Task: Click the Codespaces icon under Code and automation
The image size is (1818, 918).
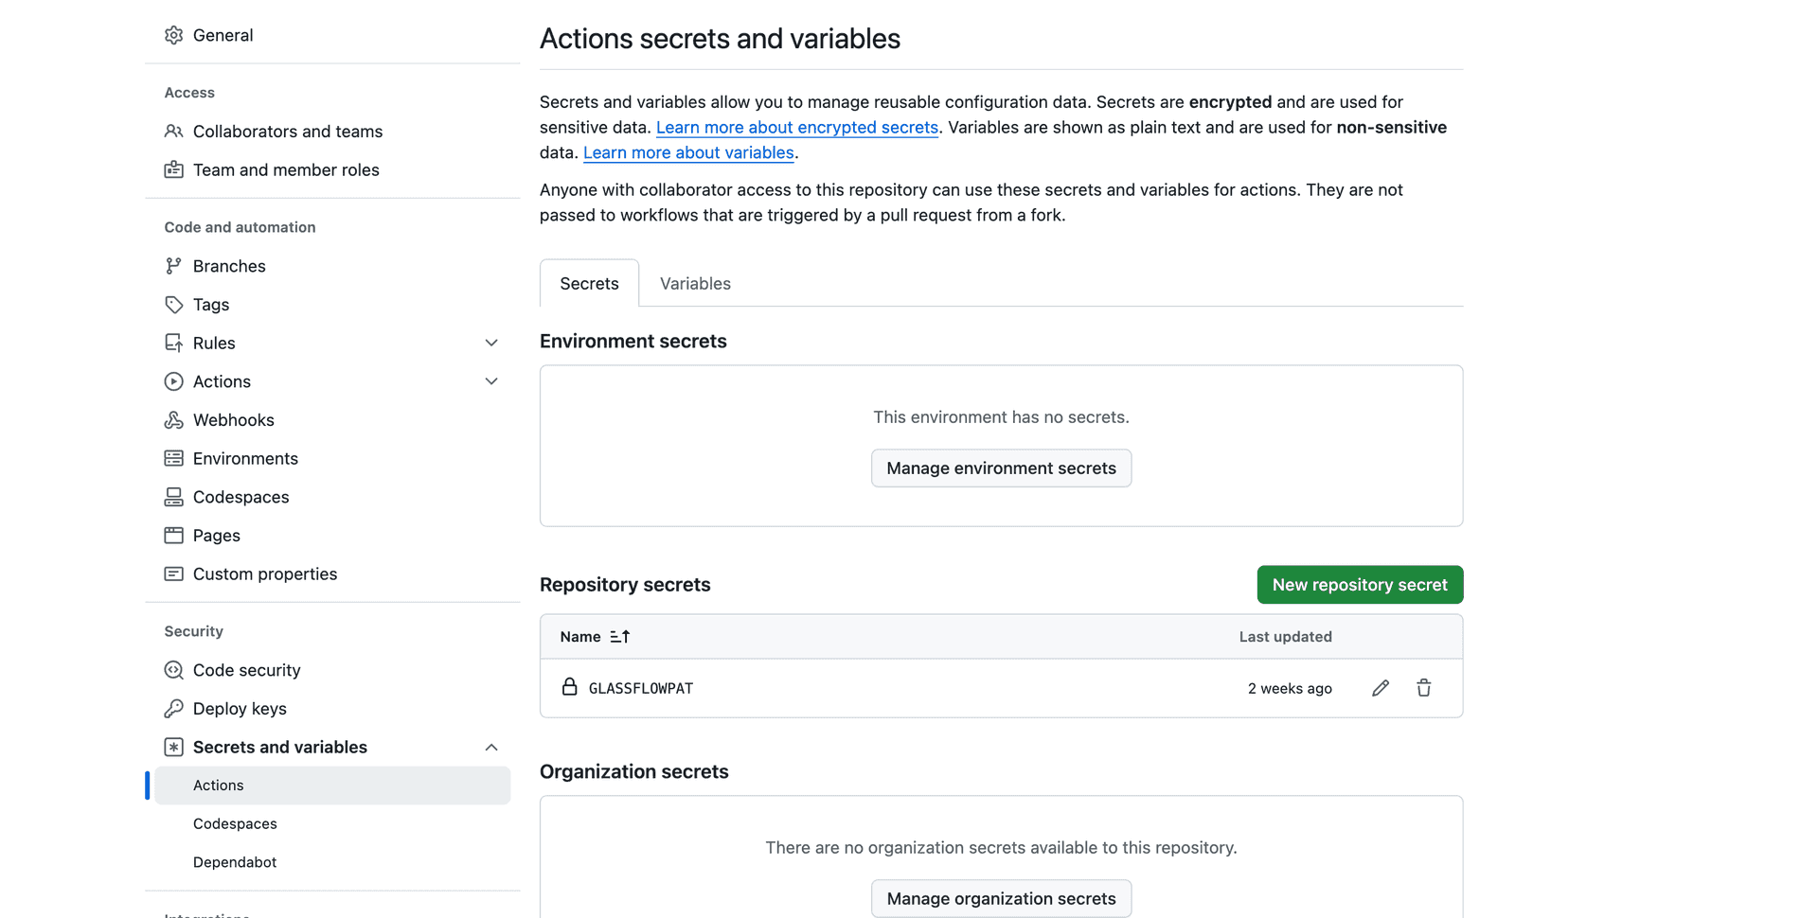Action: coord(173,497)
